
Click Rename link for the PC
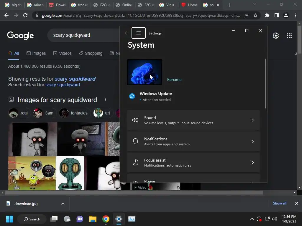[x=174, y=79]
